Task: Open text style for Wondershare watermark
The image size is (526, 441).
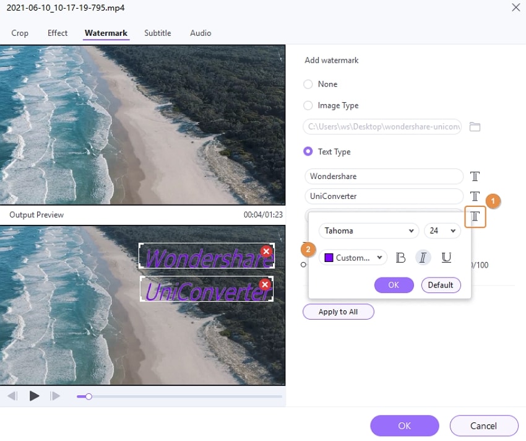Action: click(475, 177)
